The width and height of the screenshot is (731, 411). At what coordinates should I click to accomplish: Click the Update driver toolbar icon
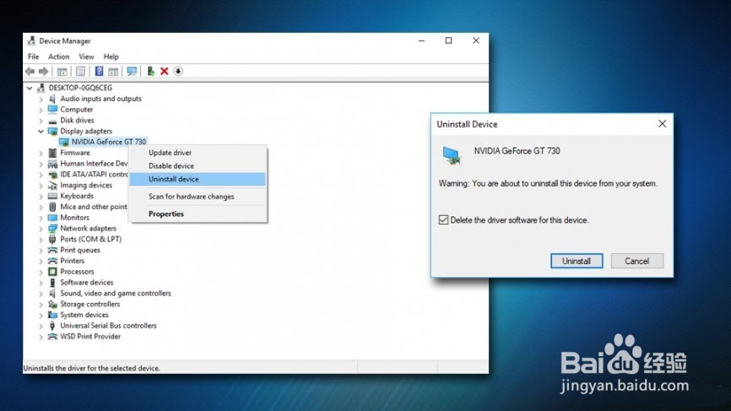(x=150, y=71)
